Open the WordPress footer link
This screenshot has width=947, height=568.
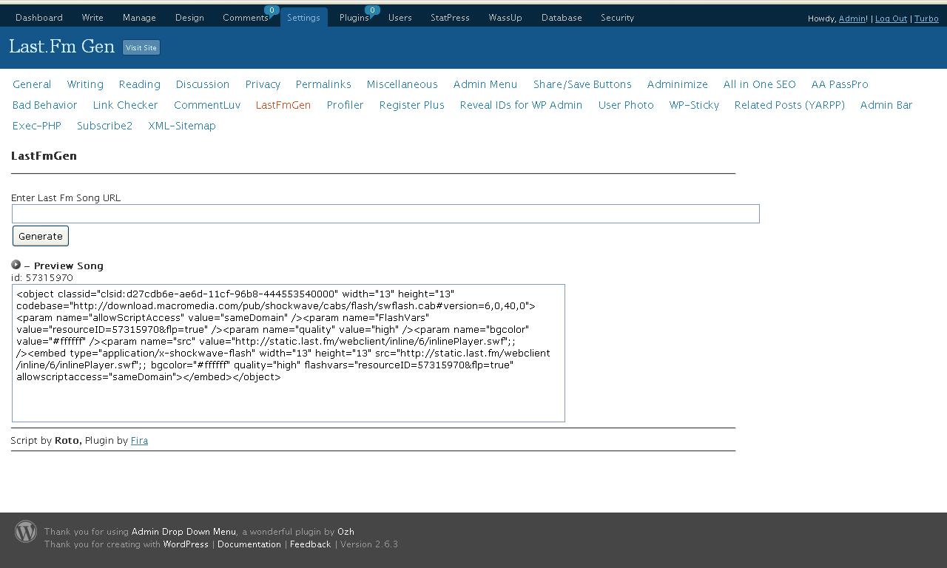tap(186, 544)
